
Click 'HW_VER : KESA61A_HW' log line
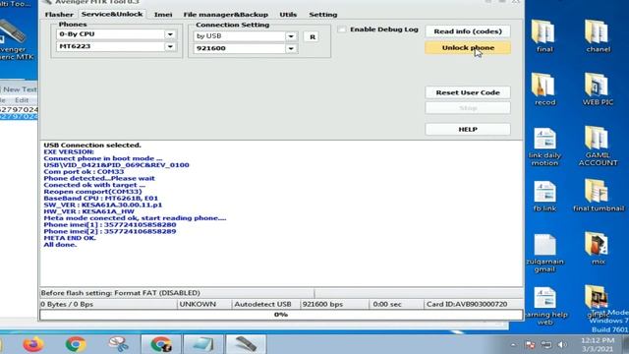tap(88, 211)
